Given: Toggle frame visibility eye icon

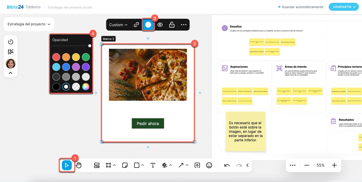Looking at the screenshot, I should click(160, 25).
